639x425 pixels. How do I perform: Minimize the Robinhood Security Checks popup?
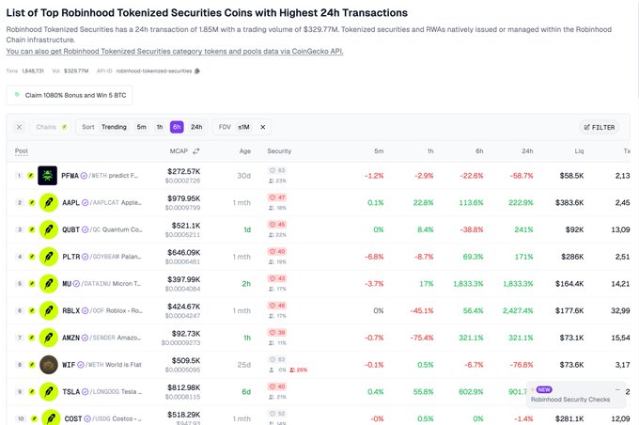[617, 389]
